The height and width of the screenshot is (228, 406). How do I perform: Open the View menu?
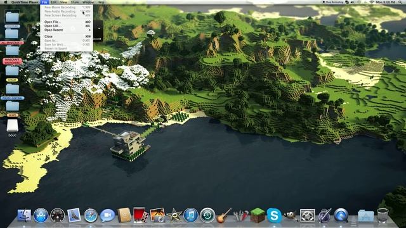point(63,2)
